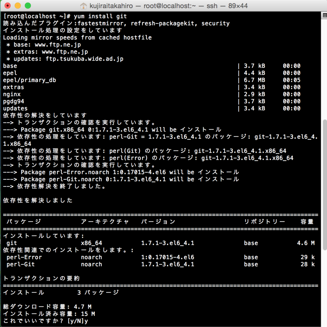Click the 'x86_64' architecture cell
Image resolution: width=327 pixels, height=327 pixels.
point(92,243)
